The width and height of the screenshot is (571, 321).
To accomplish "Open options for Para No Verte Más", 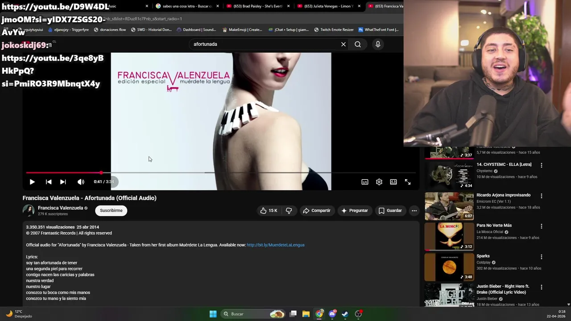I will coord(542,226).
